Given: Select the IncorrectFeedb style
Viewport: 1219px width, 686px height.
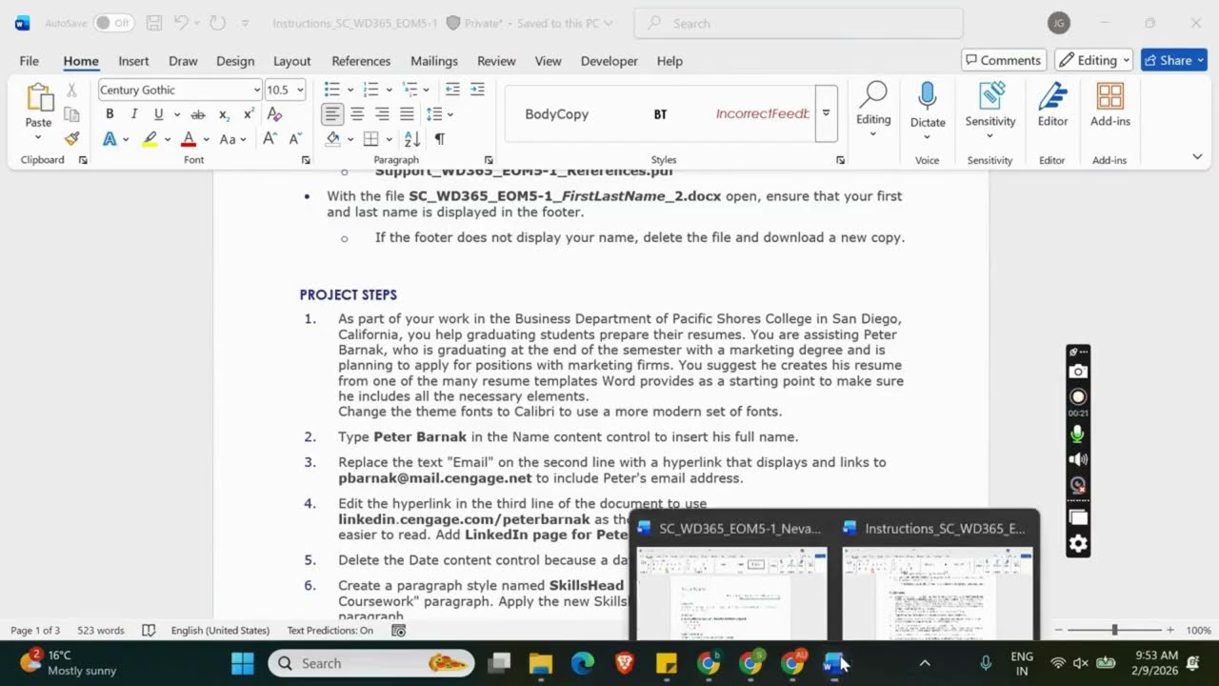Looking at the screenshot, I should pos(763,114).
